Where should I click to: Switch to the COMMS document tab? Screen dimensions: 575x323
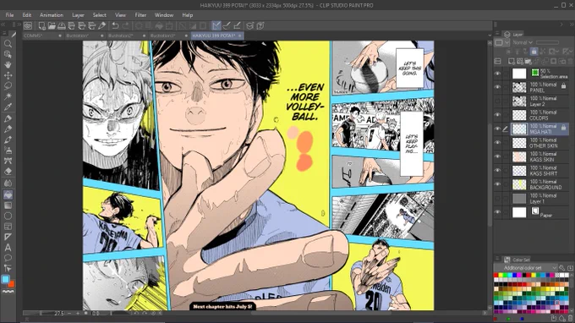[42, 36]
